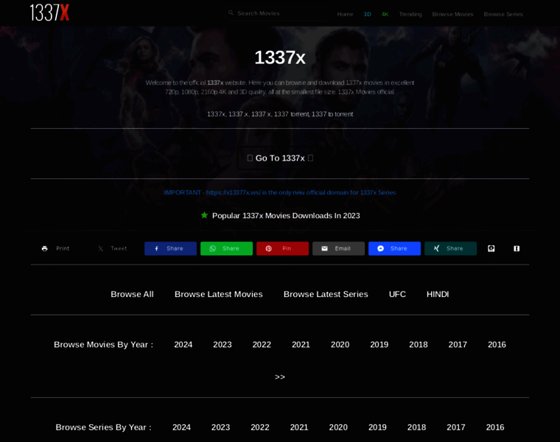The height and width of the screenshot is (442, 560).
Task: Click the X Tweet button
Action: pyautogui.click(x=114, y=248)
